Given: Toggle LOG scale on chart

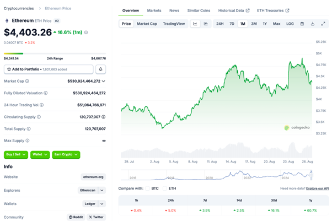Looking at the screenshot, I should [x=290, y=24].
